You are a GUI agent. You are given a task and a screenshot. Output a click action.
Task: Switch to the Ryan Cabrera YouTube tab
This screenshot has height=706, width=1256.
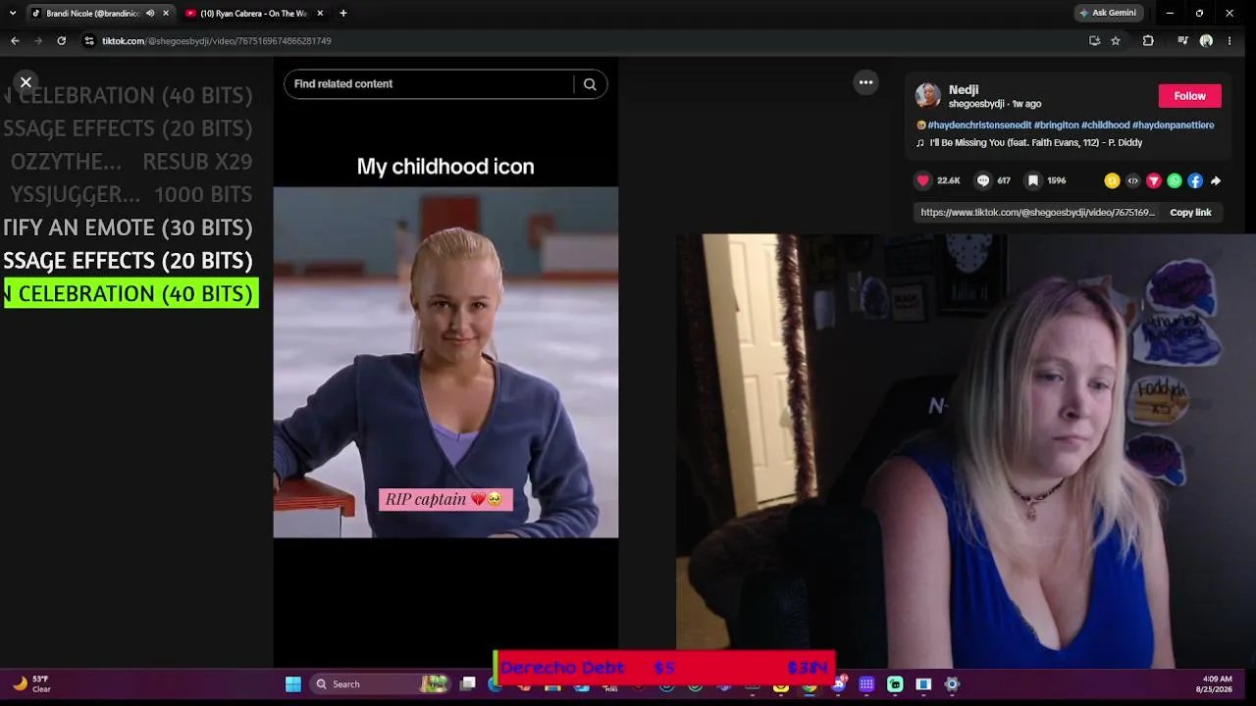[x=253, y=14]
